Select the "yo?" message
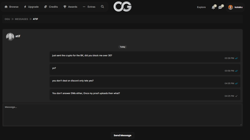250x140 pixels. (x=145, y=69)
